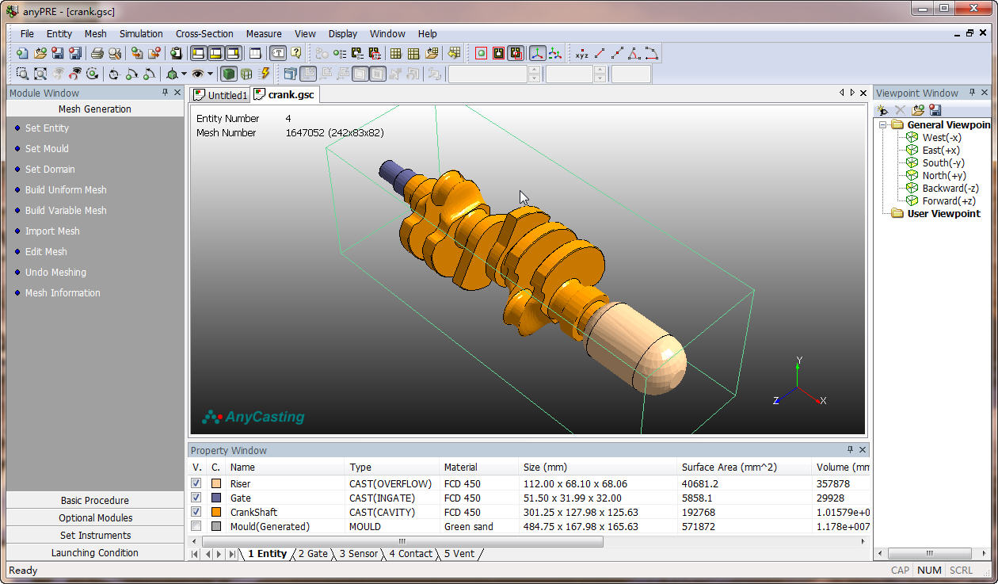Click the zoom window magnifier icon
Viewport: 998px width, 584px height.
pos(22,74)
